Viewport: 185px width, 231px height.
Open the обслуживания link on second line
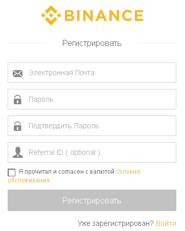click(29, 180)
